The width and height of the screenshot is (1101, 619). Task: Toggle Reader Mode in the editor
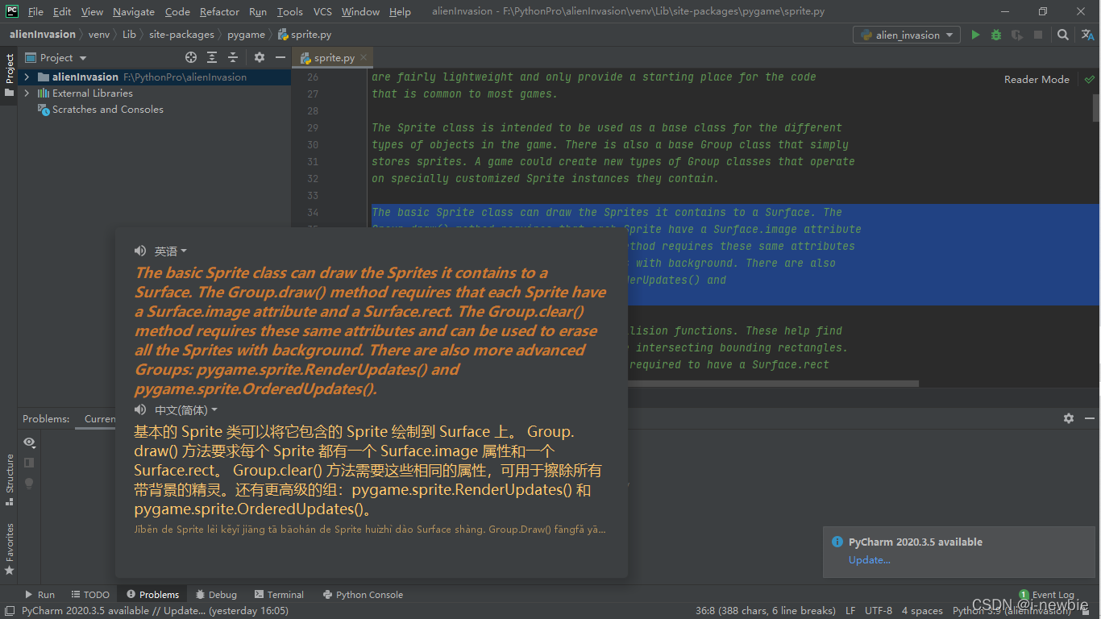[1037, 79]
